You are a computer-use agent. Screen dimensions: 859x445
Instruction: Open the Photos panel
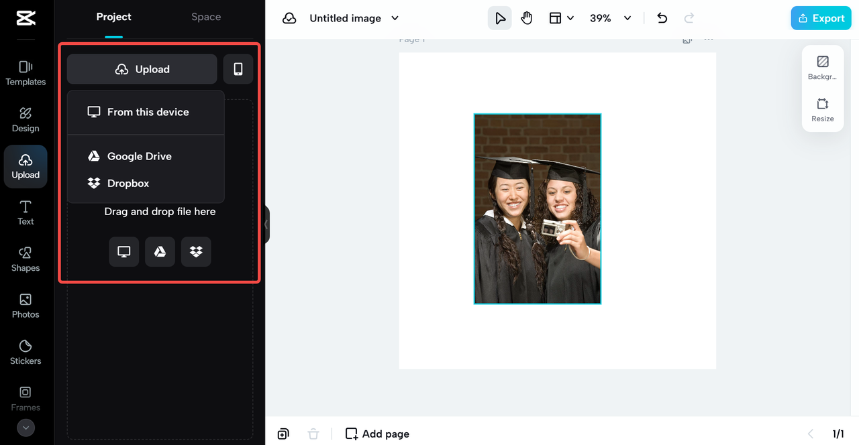pyautogui.click(x=26, y=306)
